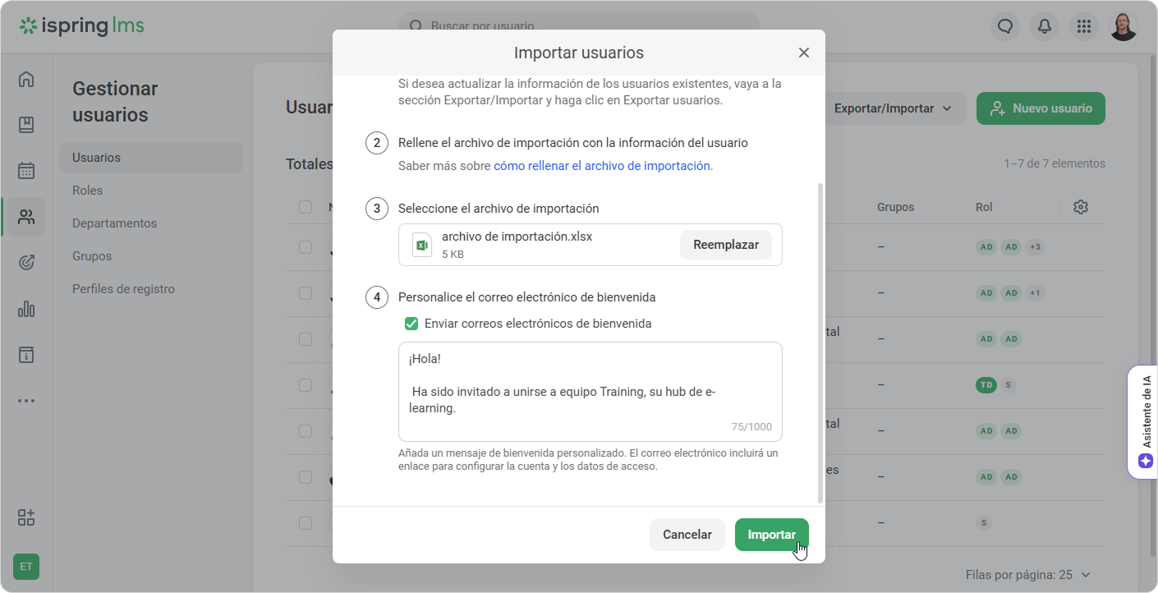The image size is (1158, 593).
Task: Open cómo rellenar el archivo de importación link
Action: pos(603,166)
